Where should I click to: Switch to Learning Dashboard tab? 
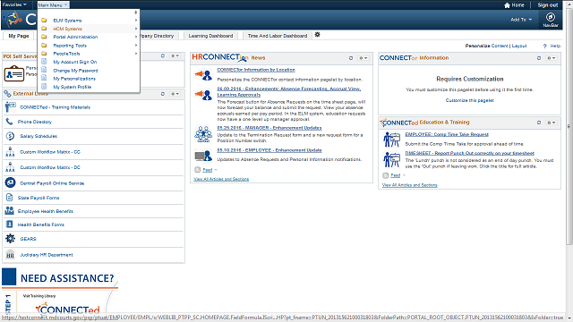pos(210,36)
